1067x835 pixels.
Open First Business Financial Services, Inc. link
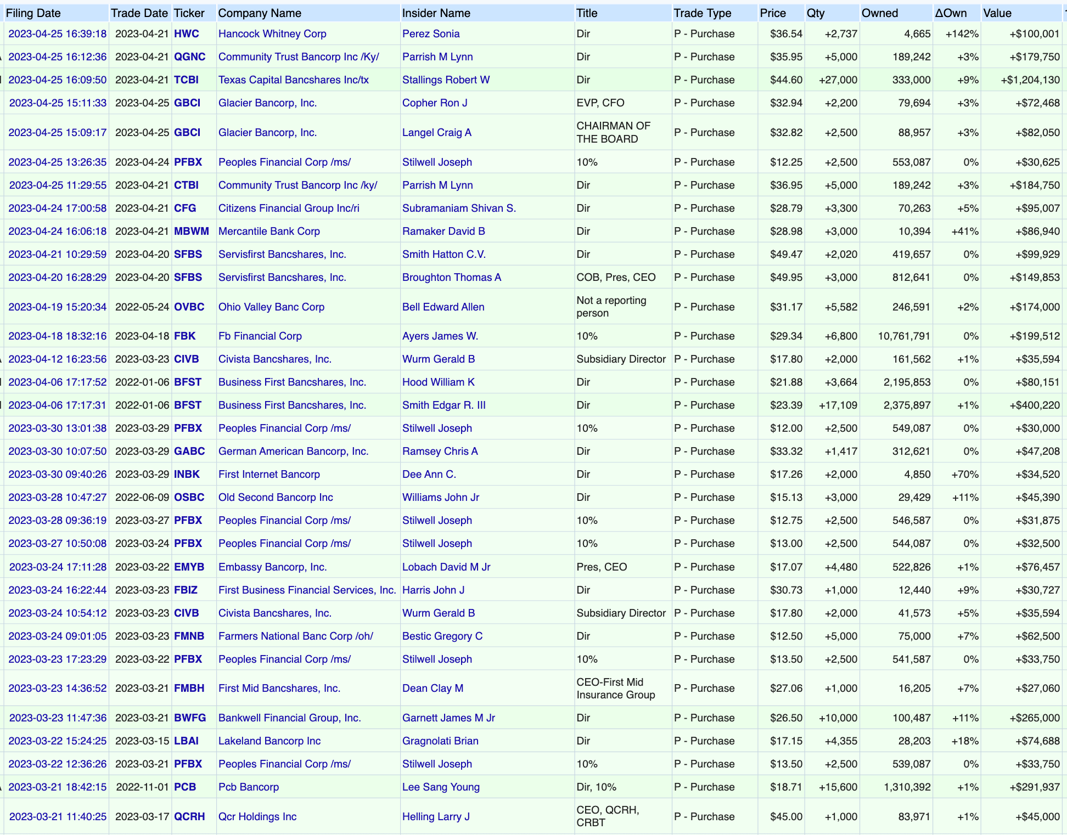pyautogui.click(x=307, y=590)
